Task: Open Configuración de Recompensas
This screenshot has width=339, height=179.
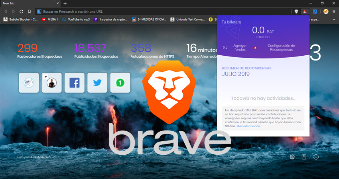Action: [x=281, y=47]
